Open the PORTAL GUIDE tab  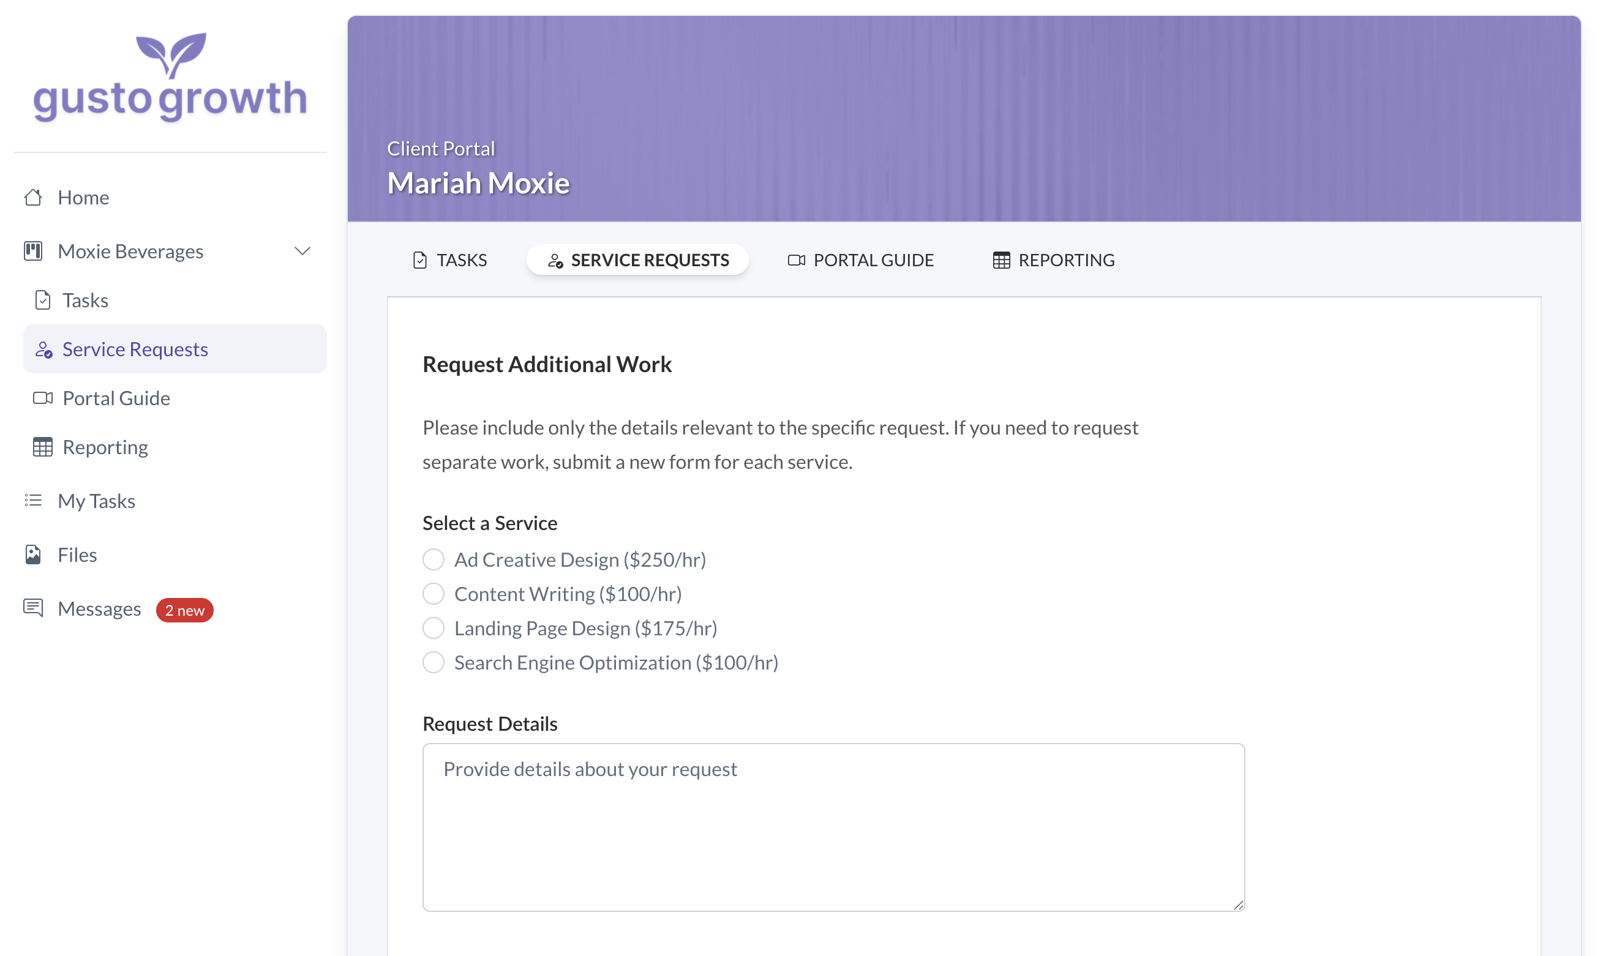coord(861,260)
